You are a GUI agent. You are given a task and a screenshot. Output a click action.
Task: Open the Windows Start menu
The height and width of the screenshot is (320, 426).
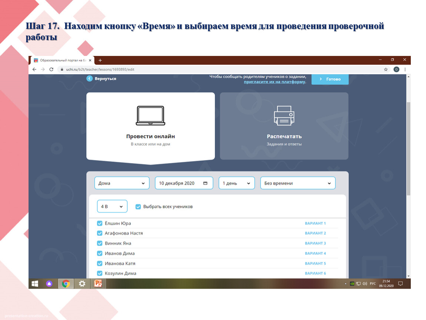(x=35, y=284)
